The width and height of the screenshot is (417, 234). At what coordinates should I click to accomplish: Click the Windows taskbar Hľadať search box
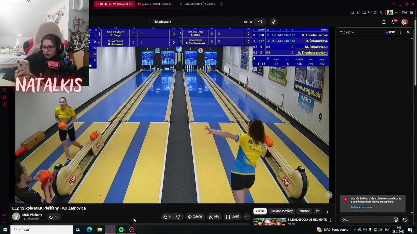42,230
